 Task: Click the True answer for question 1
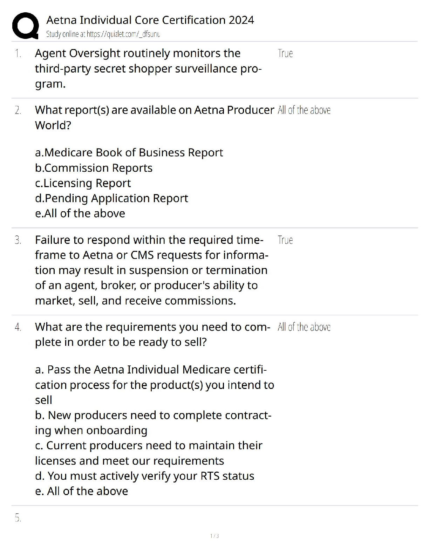pyautogui.click(x=285, y=53)
